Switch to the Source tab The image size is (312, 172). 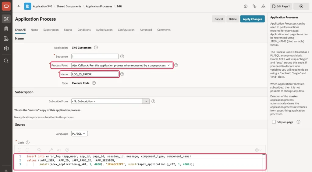68,30
